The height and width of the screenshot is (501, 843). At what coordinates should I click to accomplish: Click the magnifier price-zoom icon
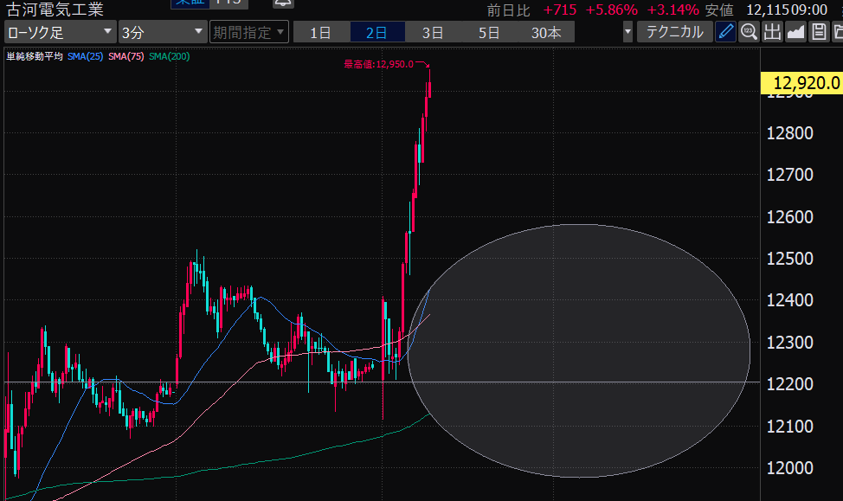749,33
